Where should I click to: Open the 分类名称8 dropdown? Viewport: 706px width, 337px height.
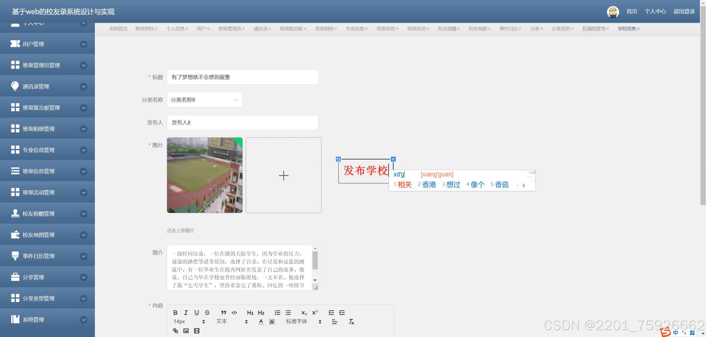pos(205,100)
